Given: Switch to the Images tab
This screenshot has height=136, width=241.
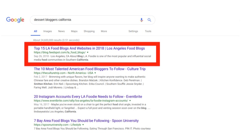Looking at the screenshot, I should click(x=47, y=31).
